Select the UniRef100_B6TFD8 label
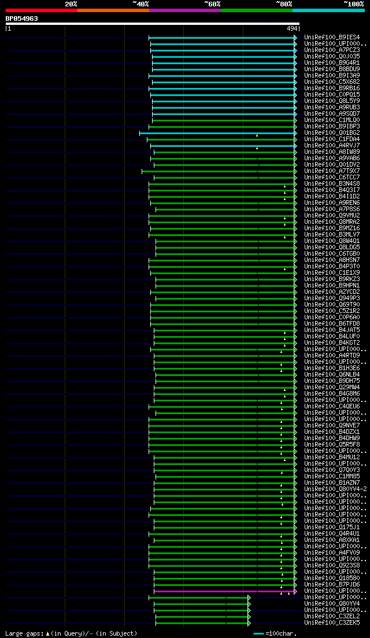This screenshot has height=638, width=370. click(x=332, y=323)
